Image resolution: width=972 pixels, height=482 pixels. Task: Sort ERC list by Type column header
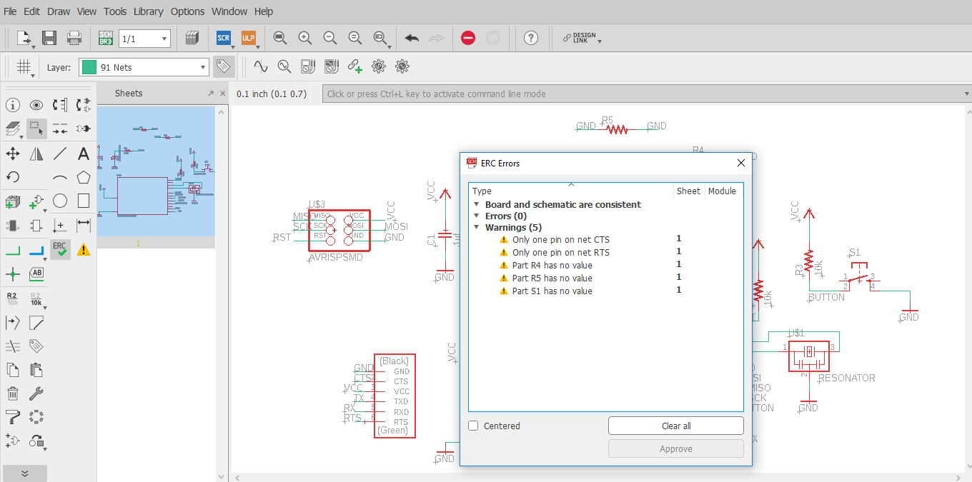coord(571,191)
